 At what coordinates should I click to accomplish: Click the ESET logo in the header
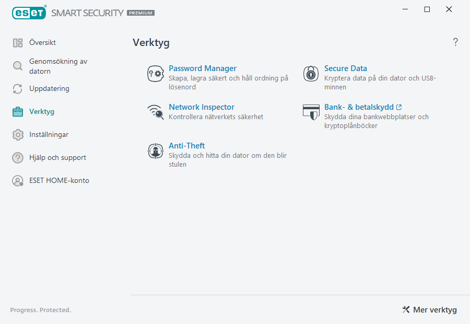click(29, 13)
